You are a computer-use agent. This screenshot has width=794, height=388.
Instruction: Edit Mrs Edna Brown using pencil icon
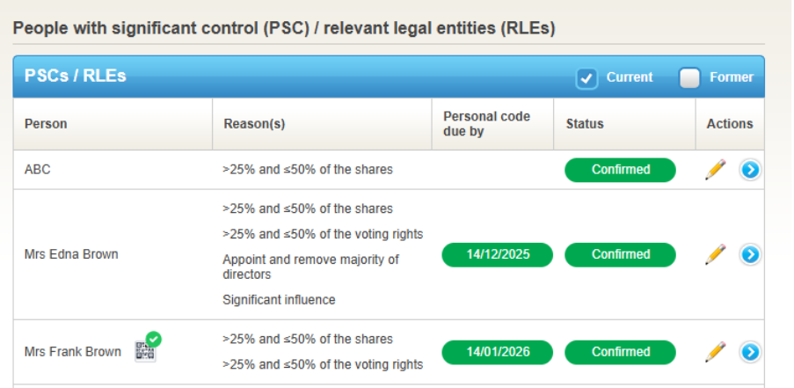tap(716, 254)
